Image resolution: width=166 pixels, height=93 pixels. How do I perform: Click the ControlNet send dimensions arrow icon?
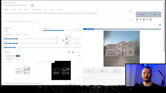[79, 84]
